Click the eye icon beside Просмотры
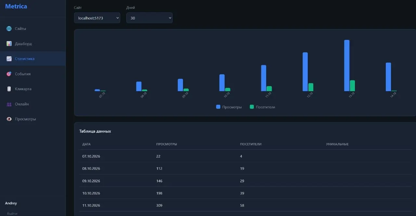 click(9, 119)
